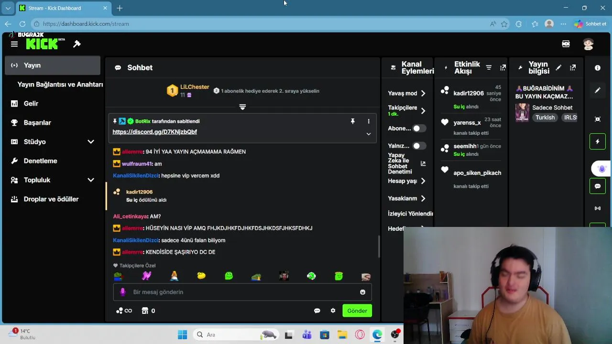Open Microsoft Edge on the taskbar
The height and width of the screenshot is (344, 612).
click(377, 334)
